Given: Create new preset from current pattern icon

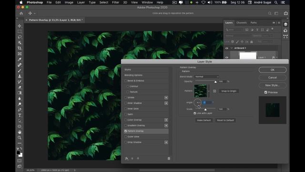Looking at the screenshot, I should 214,91.
